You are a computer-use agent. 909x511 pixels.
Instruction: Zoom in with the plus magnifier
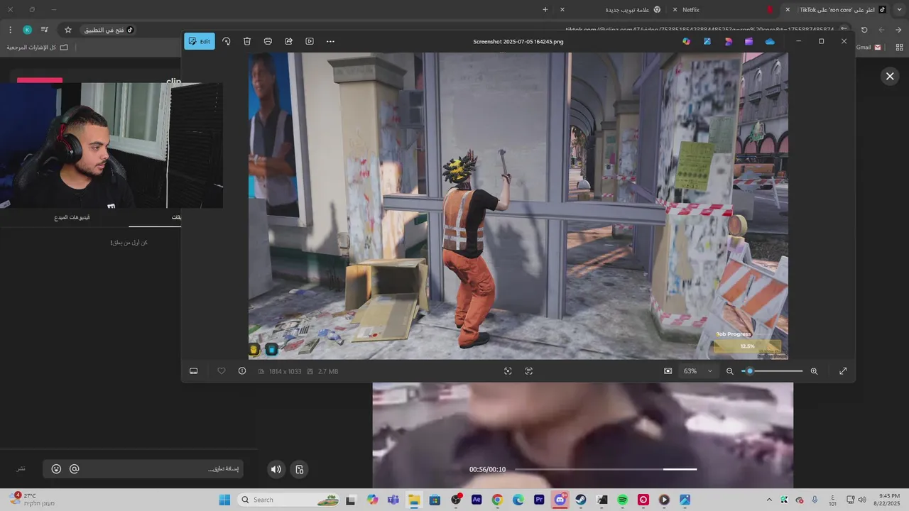[814, 371]
